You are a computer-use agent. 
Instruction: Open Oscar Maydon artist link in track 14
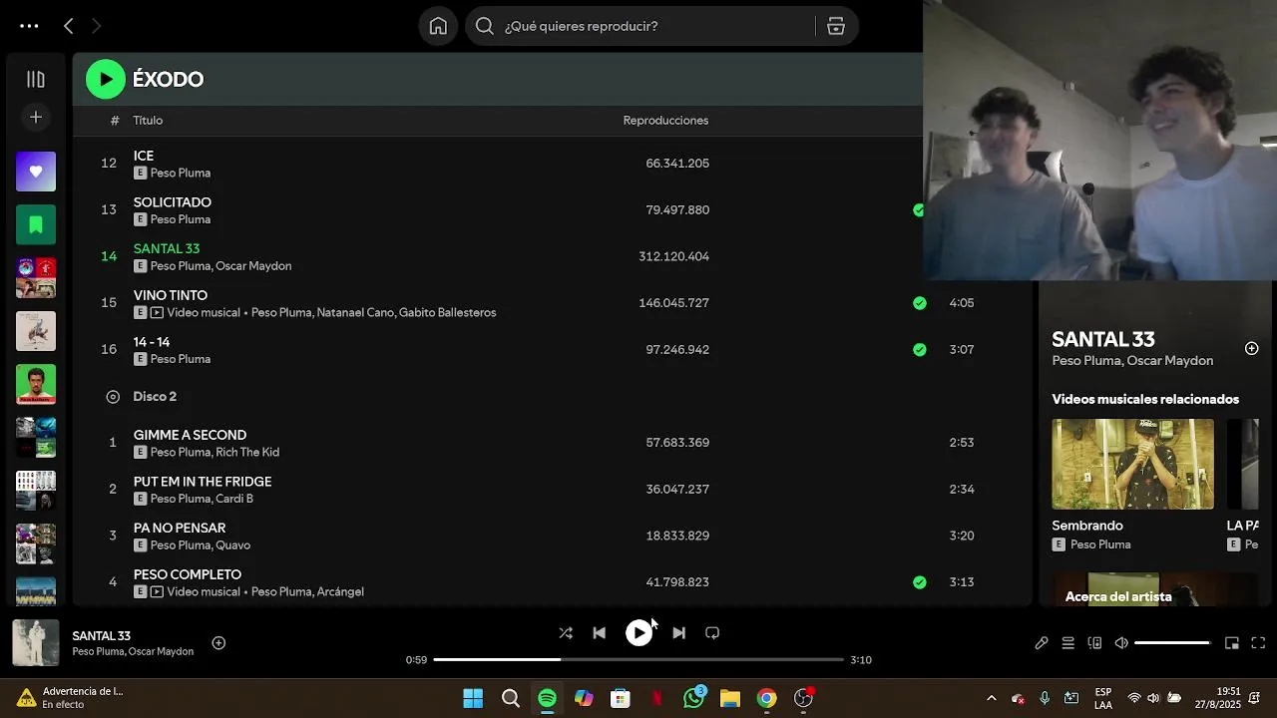[253, 266]
